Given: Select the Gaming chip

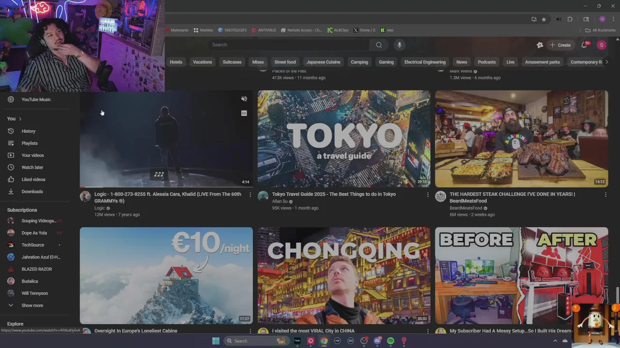Looking at the screenshot, I should point(386,62).
